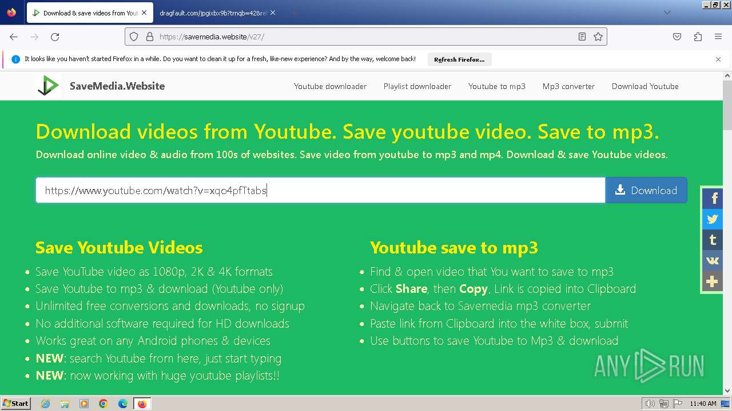Screen dimensions: 732x411
Task: Open the Playlist downloader menu link
Action: [417, 86]
